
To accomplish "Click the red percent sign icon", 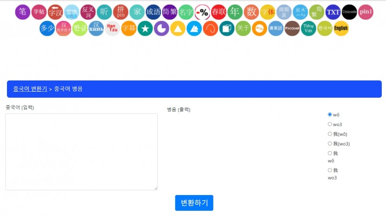I will tap(202, 12).
